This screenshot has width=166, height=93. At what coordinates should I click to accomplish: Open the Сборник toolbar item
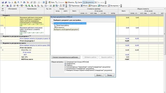pyautogui.click(x=60, y=2)
